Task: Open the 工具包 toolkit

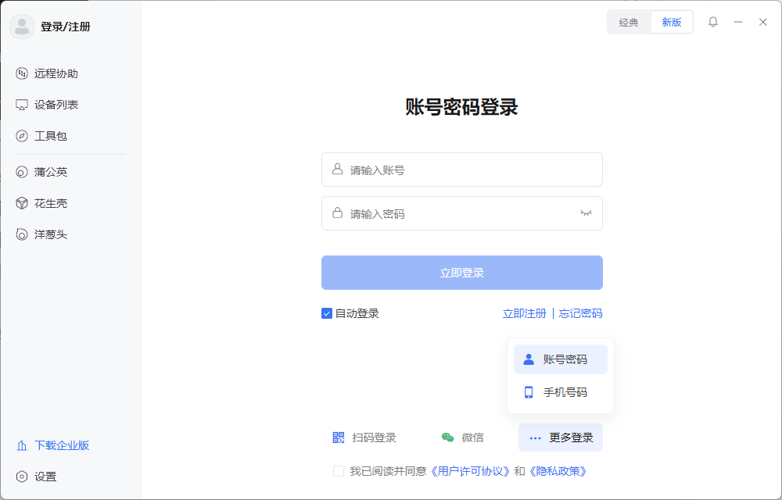Action: 48,135
